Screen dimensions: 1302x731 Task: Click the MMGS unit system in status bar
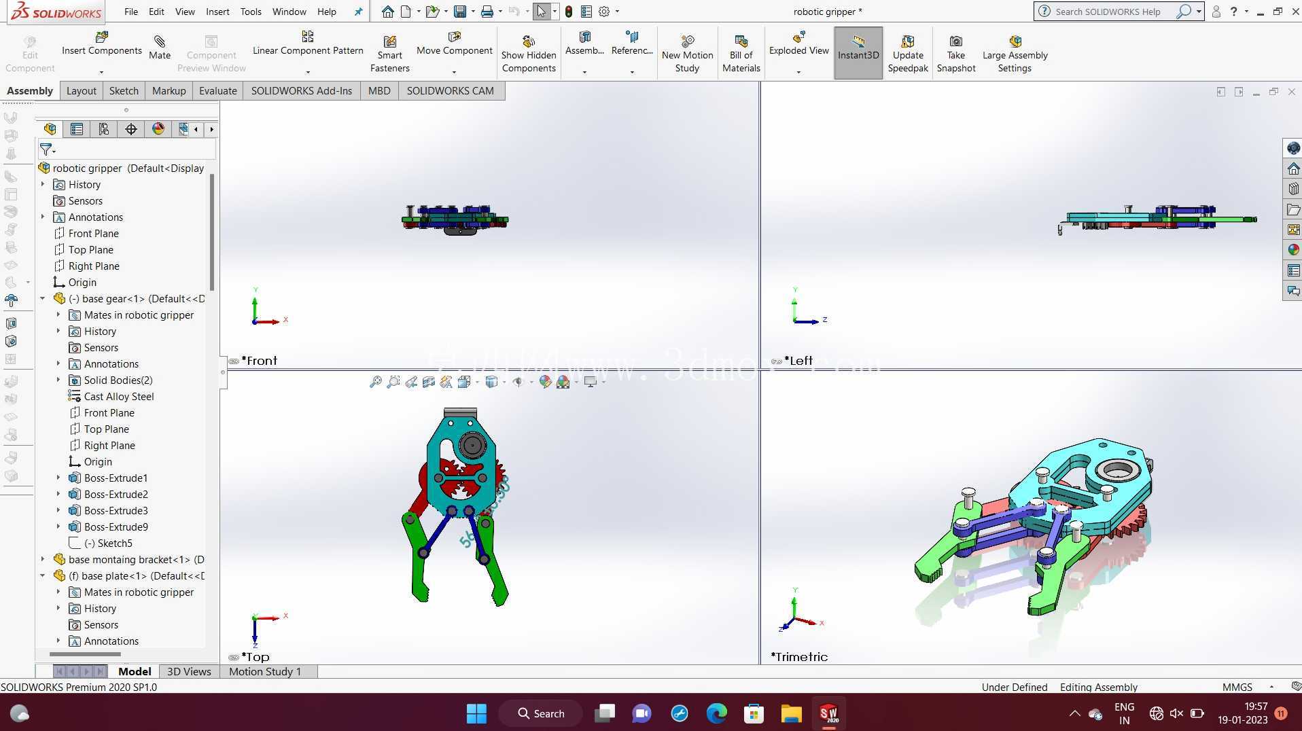point(1237,687)
